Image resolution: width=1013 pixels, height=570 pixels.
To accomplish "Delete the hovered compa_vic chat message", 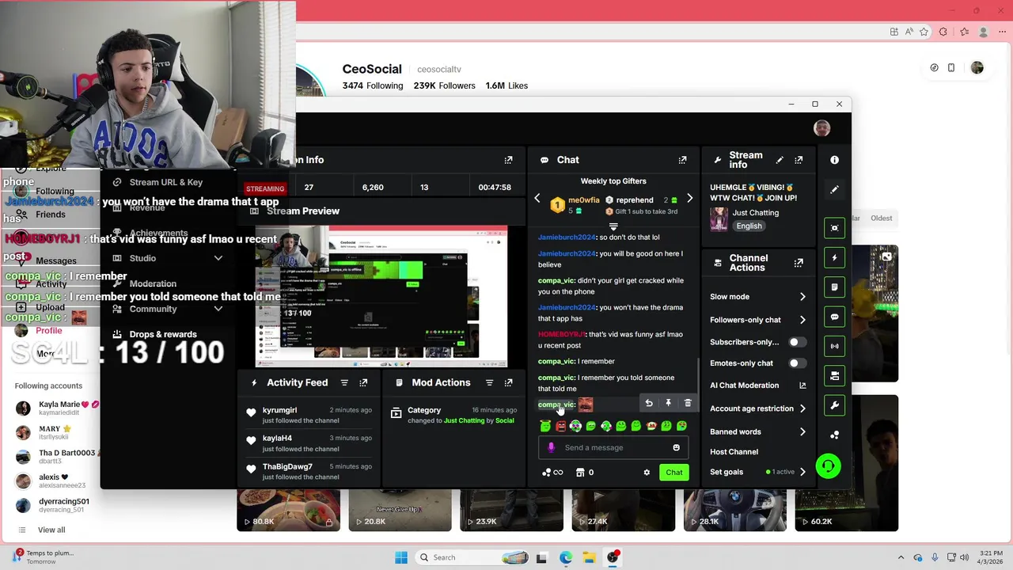I will (688, 403).
